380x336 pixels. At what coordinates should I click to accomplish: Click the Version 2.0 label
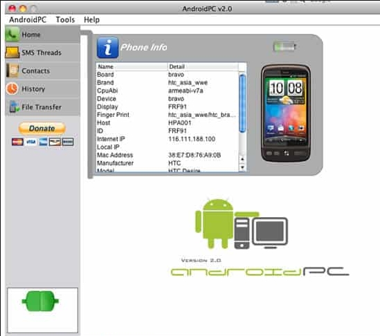tap(201, 261)
